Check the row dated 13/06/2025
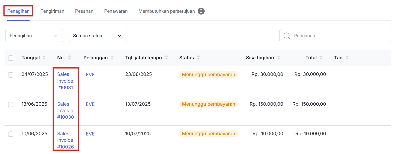The image size is (397, 154). coord(11,104)
